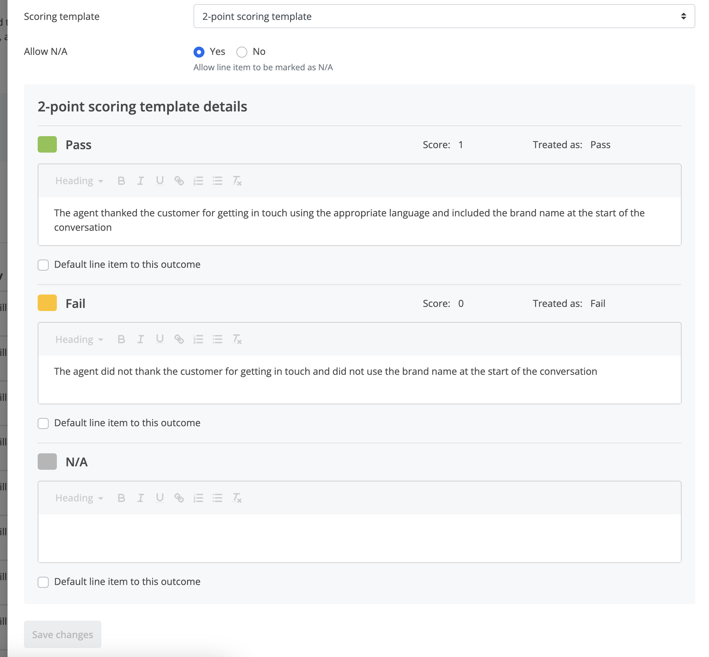Click Treated as Pass value
The image size is (709, 657).
coord(600,145)
